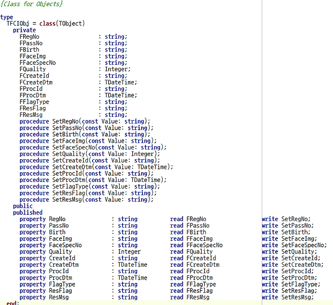Click the field "FFaceSpecNo" in private section

click(37, 63)
